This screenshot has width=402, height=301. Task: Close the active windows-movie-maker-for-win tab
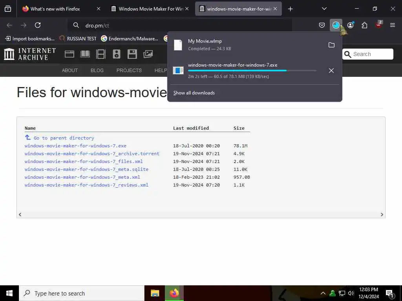(x=275, y=9)
